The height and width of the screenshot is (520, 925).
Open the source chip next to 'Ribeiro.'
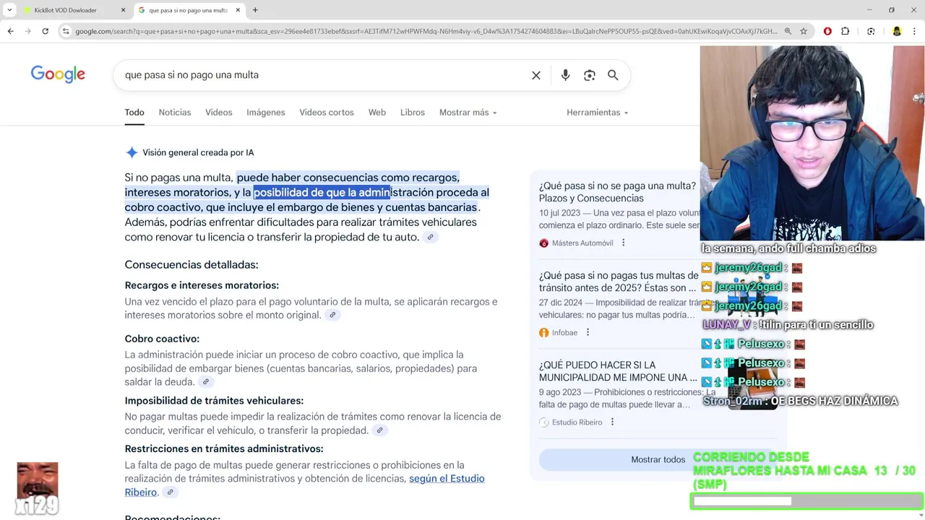[170, 493]
